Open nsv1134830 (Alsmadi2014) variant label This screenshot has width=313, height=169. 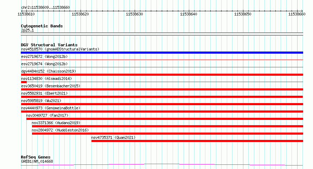pyautogui.click(x=46, y=79)
